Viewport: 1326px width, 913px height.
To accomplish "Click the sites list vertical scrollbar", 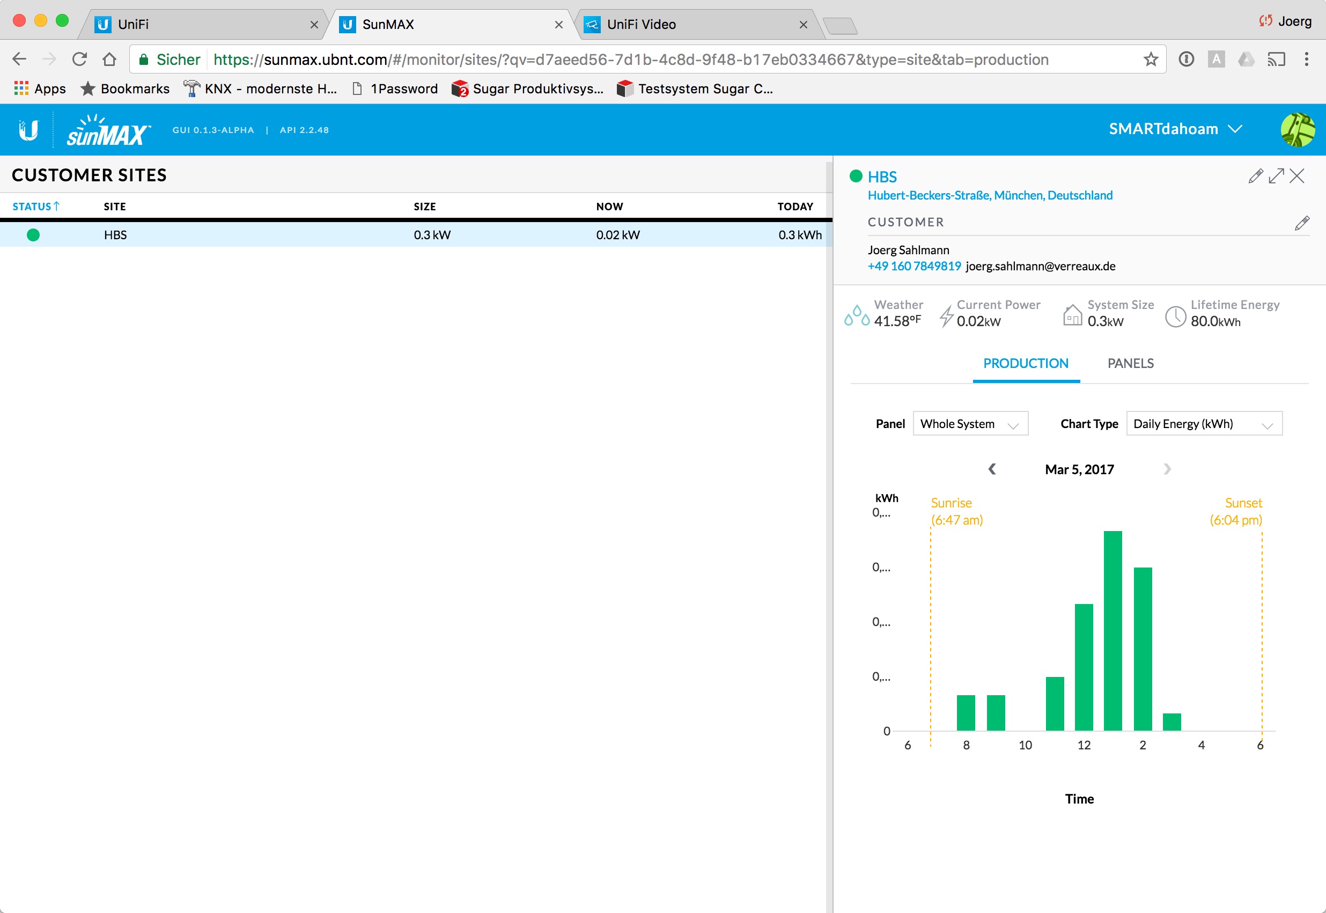I will point(829,538).
